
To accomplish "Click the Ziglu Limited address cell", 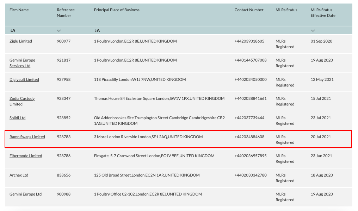I will coord(135,41).
